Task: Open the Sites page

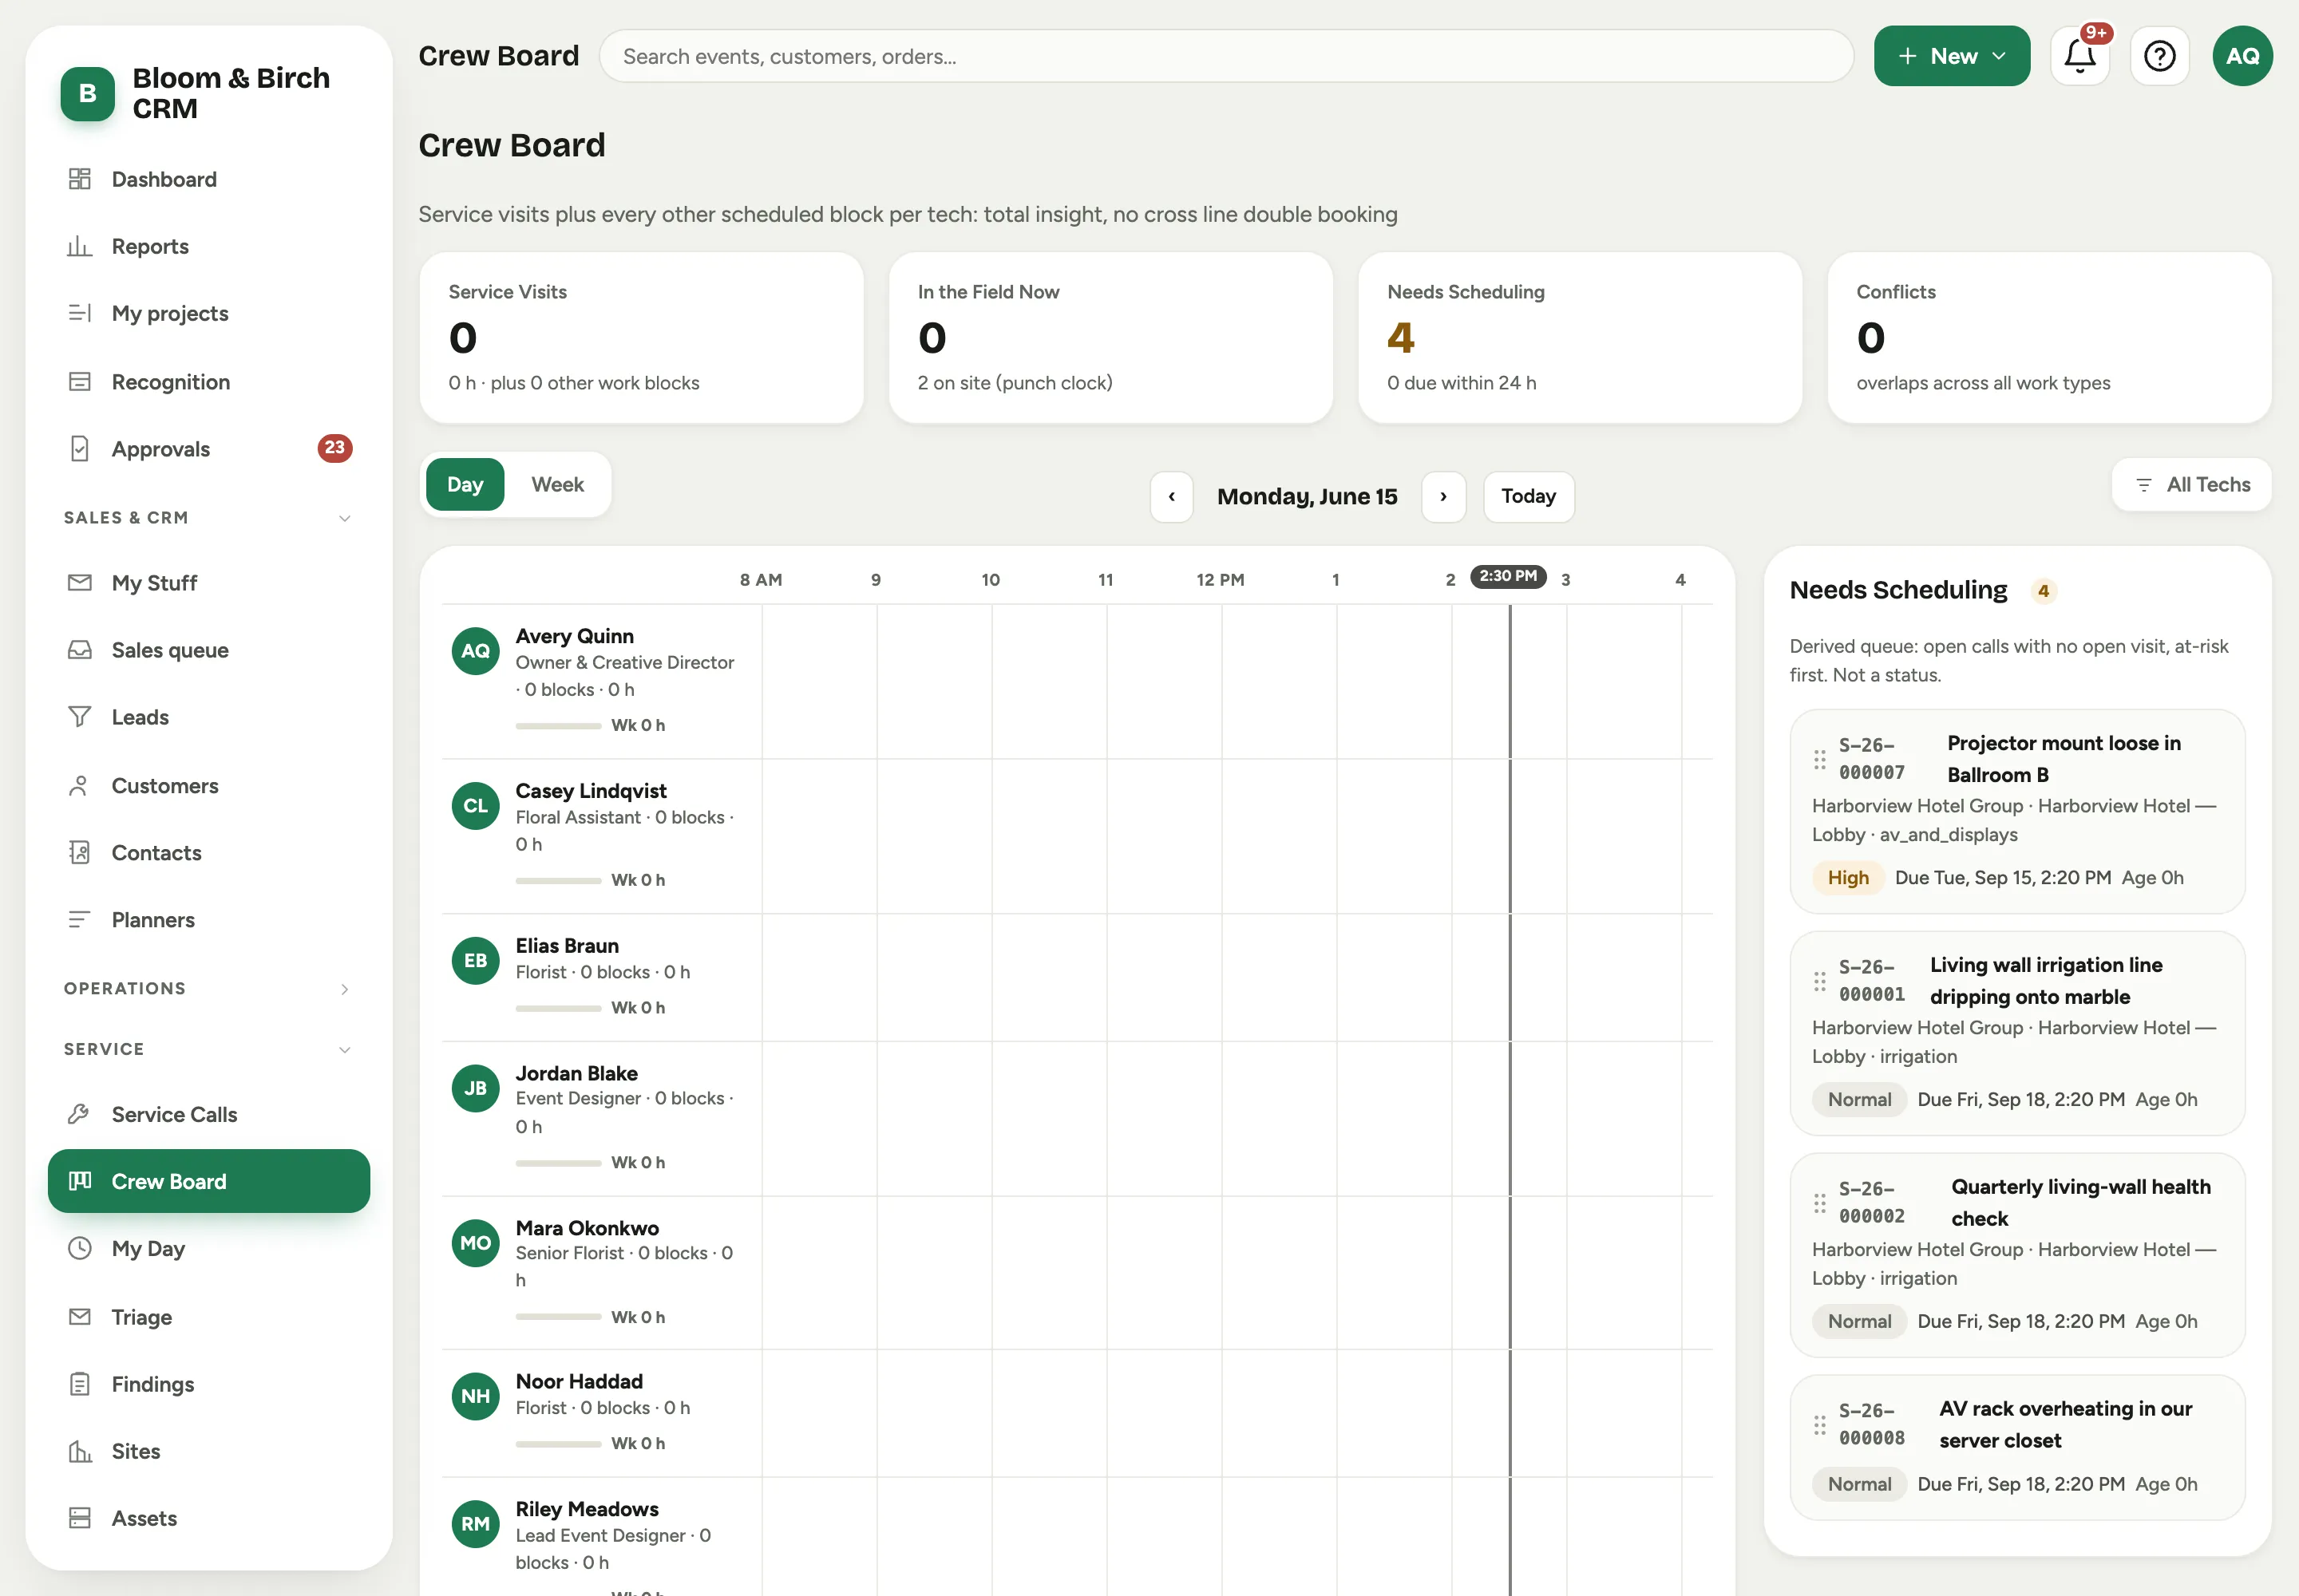Action: pos(209,1451)
